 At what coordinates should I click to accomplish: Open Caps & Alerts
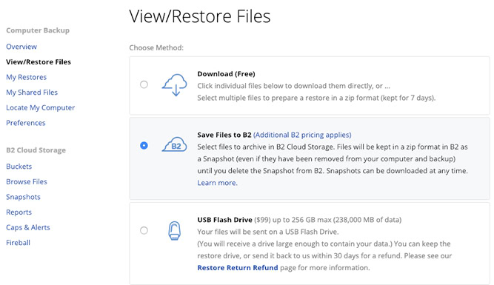[28, 227]
